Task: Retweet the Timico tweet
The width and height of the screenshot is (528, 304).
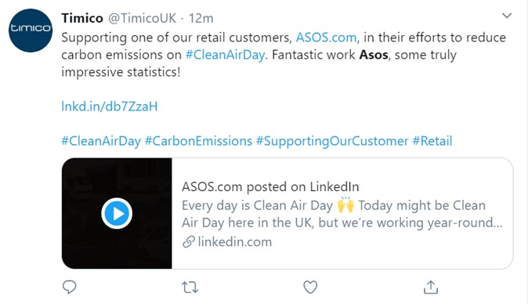Action: point(190,288)
